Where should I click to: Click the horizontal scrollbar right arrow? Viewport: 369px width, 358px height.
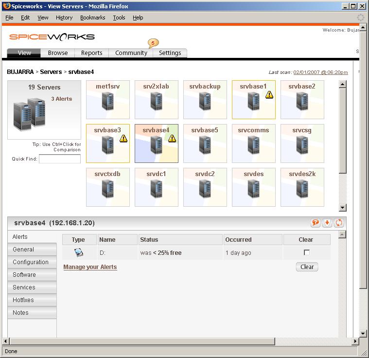coord(355,341)
